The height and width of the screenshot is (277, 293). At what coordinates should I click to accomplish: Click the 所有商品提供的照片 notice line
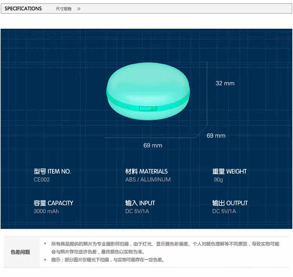(165, 244)
